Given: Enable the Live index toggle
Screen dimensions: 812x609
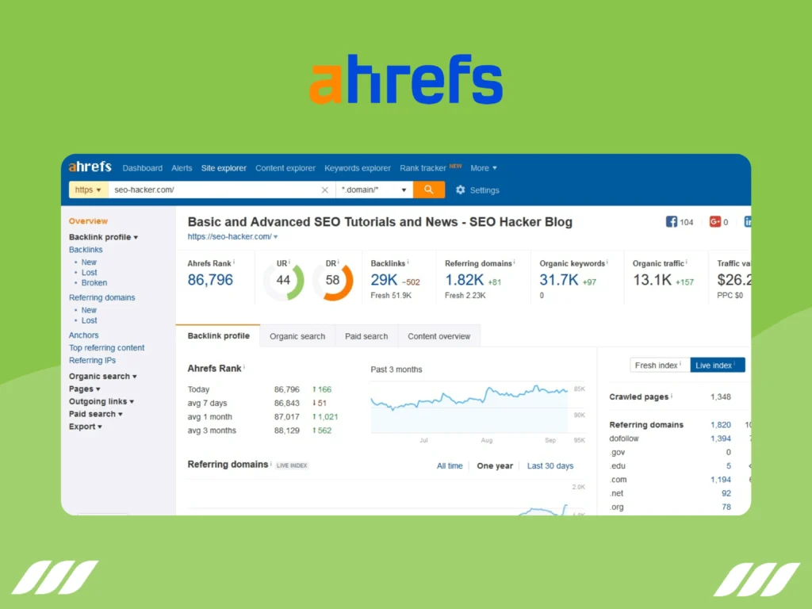Looking at the screenshot, I should pos(716,365).
